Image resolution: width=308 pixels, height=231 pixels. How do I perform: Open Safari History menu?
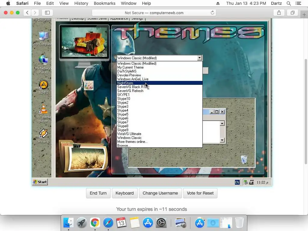(x=81, y=3)
